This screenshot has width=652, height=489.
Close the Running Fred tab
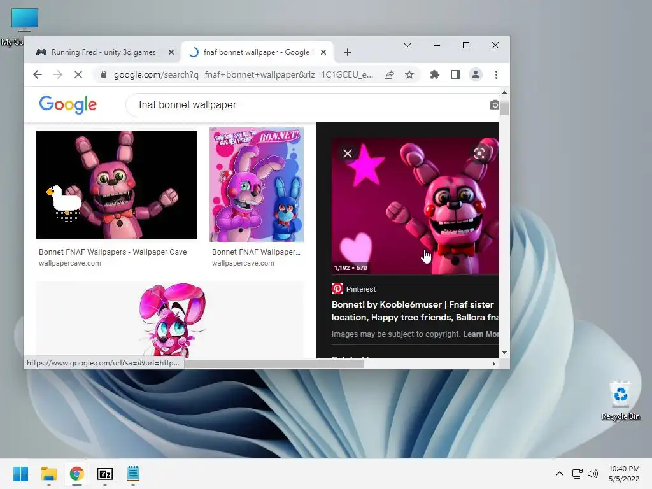(x=171, y=52)
